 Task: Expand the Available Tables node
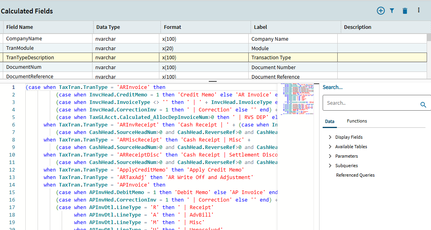click(x=330, y=147)
